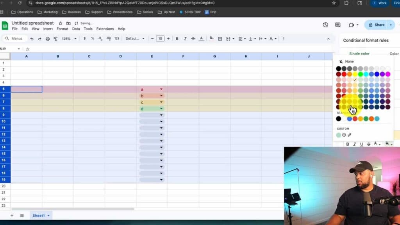Open version history clock icon

pyautogui.click(x=325, y=25)
